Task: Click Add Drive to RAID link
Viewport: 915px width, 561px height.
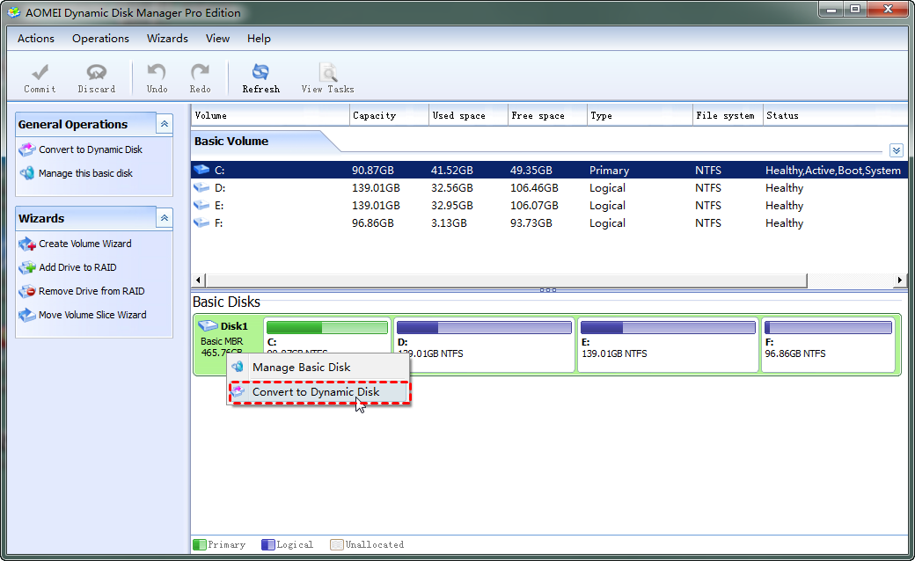Action: pos(77,267)
